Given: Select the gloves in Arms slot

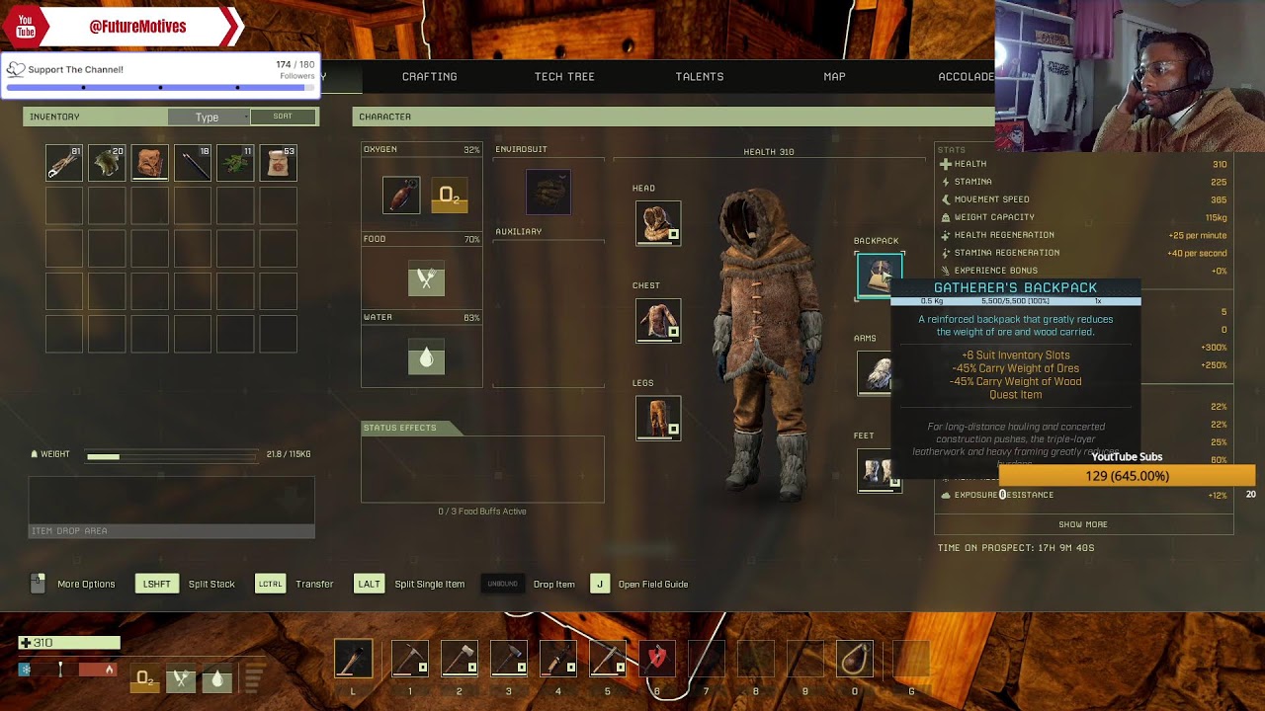Looking at the screenshot, I should pyautogui.click(x=876, y=373).
